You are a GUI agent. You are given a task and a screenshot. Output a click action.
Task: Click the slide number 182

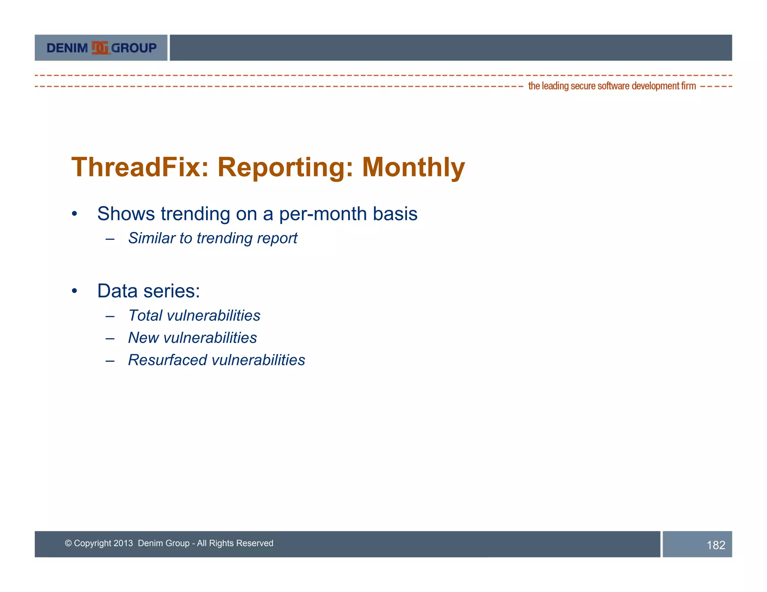(x=715, y=545)
